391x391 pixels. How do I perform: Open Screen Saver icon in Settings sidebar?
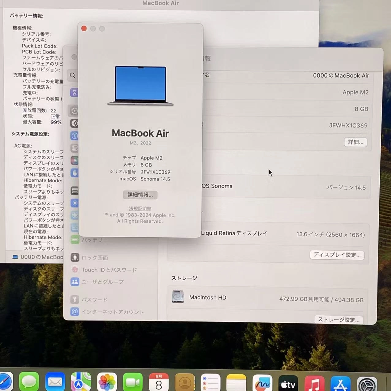74,227
